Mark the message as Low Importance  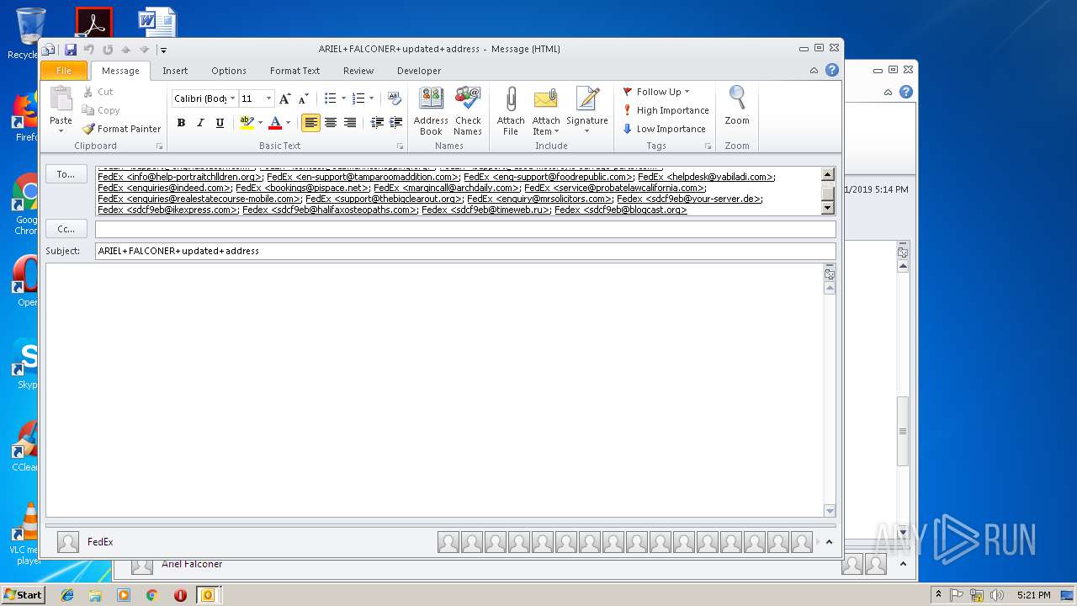(664, 129)
